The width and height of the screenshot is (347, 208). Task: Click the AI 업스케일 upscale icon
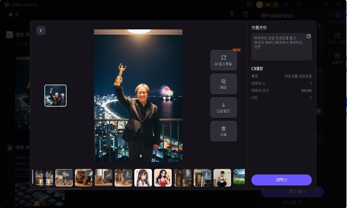click(223, 57)
